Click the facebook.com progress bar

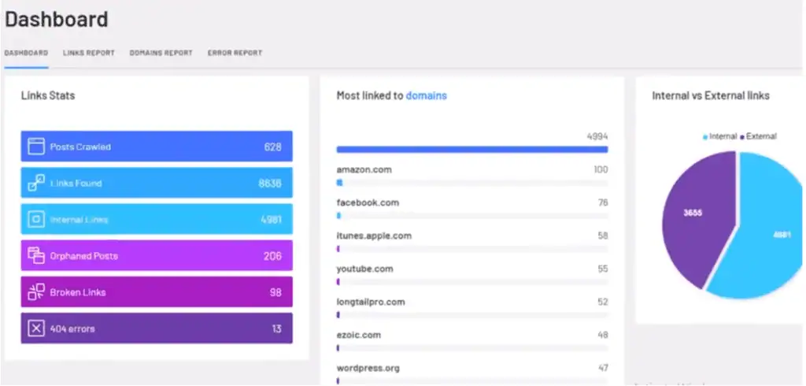coord(472,216)
